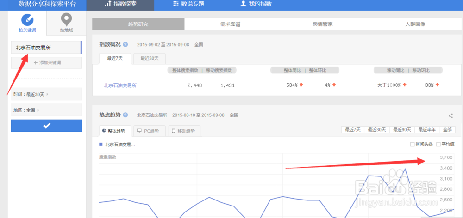Click the 移动搜索指数 column header
The height and width of the screenshot is (218, 463).
pyautogui.click(x=219, y=70)
